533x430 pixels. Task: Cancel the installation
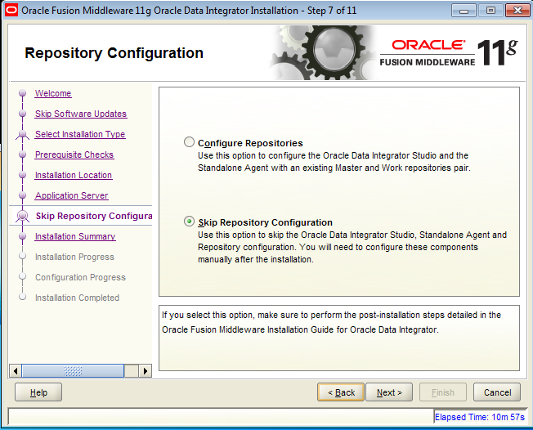497,392
